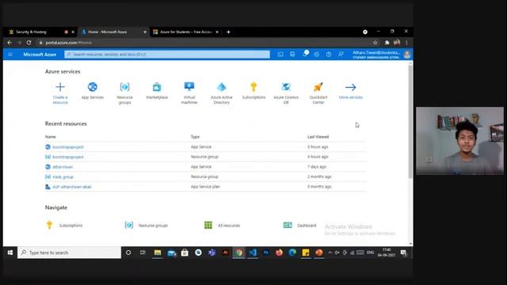
Task: Open Directory and subscription filter icon
Action: (292, 55)
